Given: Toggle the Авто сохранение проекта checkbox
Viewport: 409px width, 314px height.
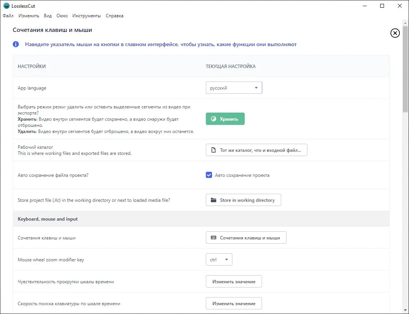Looking at the screenshot, I should 209,174.
